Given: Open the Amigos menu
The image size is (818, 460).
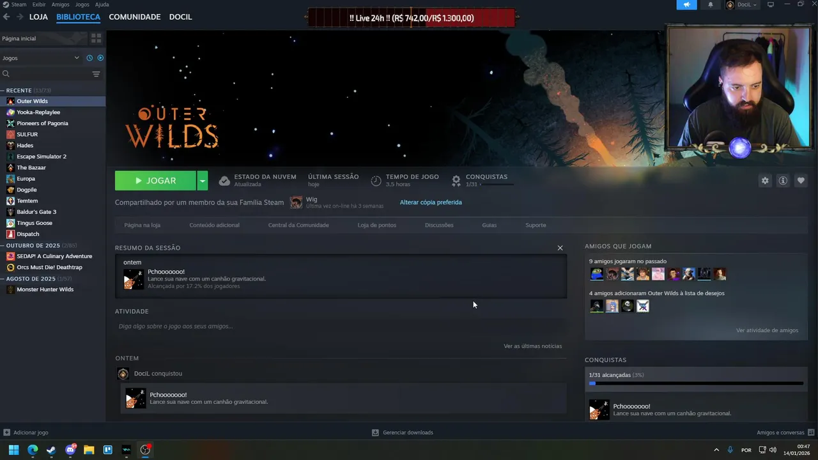Looking at the screenshot, I should pyautogui.click(x=60, y=4).
